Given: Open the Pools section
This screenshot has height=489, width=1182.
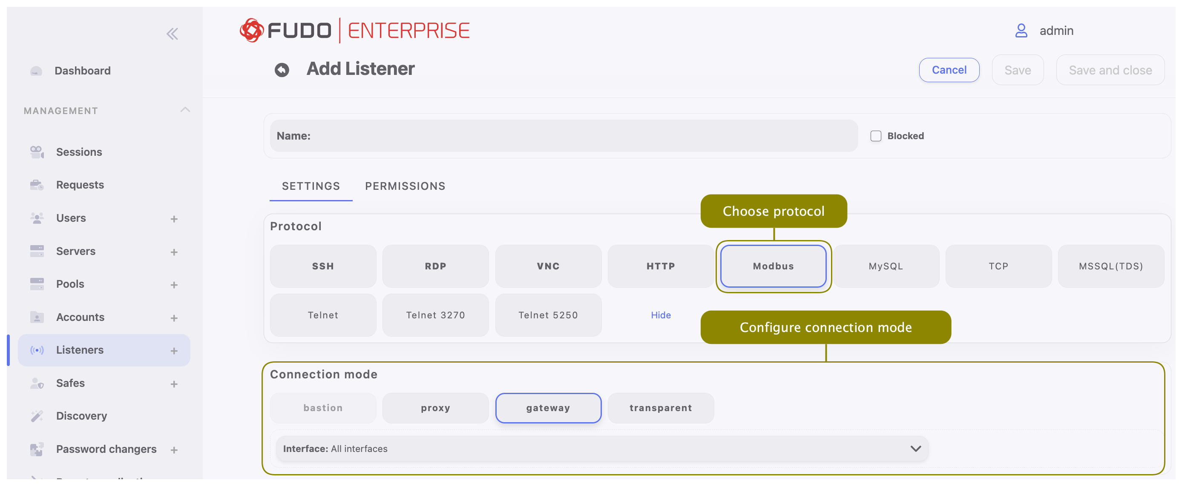Looking at the screenshot, I should click(70, 284).
